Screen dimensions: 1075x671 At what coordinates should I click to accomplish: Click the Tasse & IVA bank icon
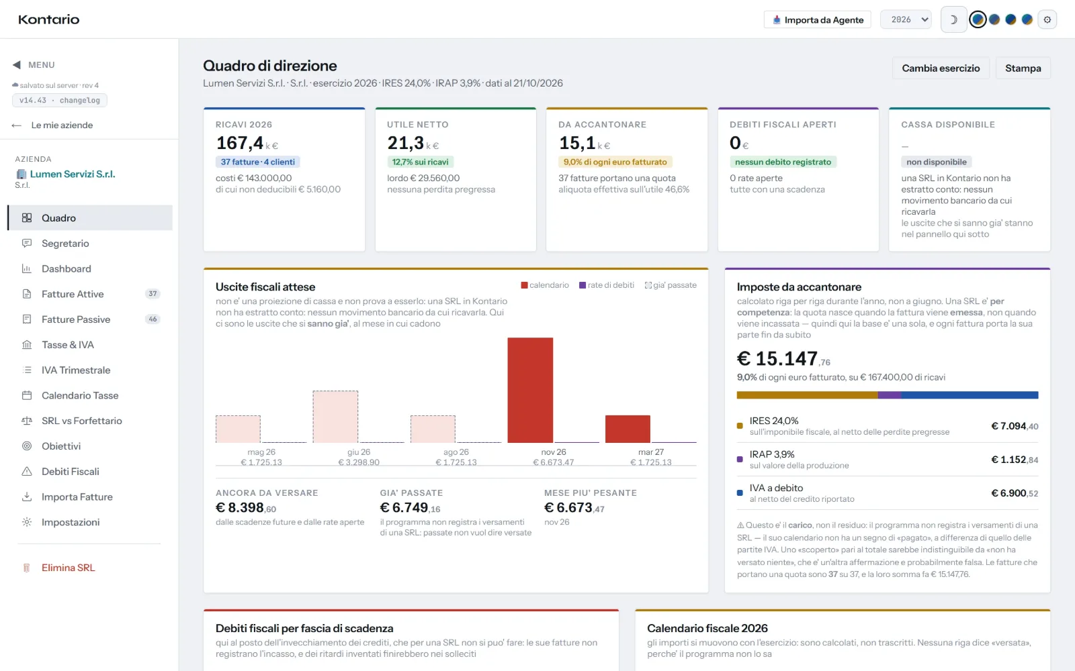click(x=27, y=345)
